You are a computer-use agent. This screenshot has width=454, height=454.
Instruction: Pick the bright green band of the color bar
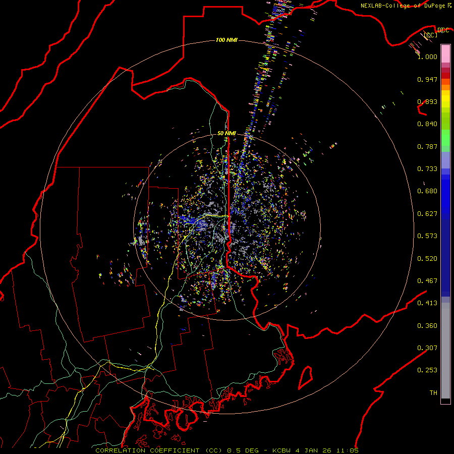tap(445, 138)
